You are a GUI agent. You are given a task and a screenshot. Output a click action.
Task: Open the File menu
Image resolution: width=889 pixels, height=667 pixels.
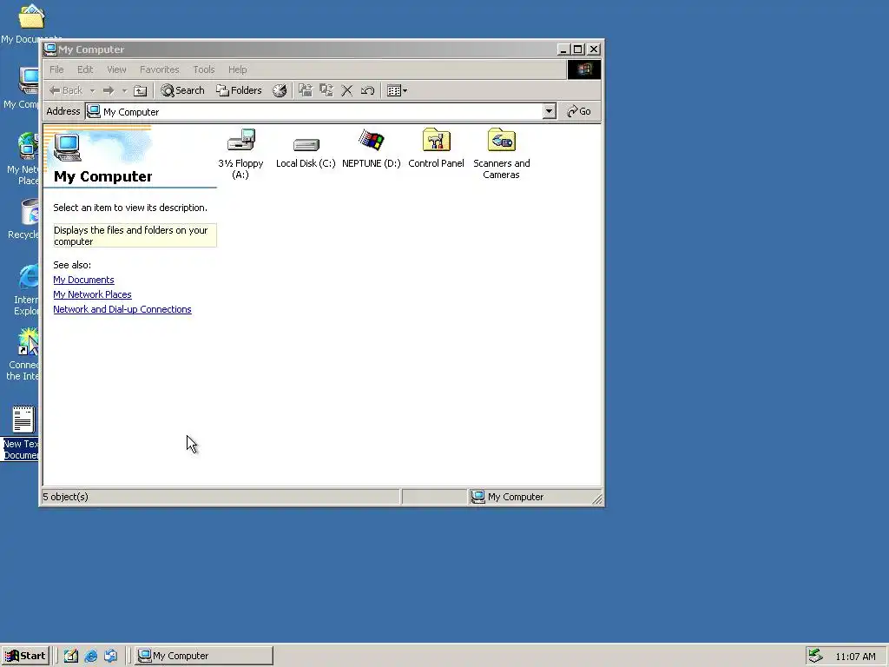point(56,69)
